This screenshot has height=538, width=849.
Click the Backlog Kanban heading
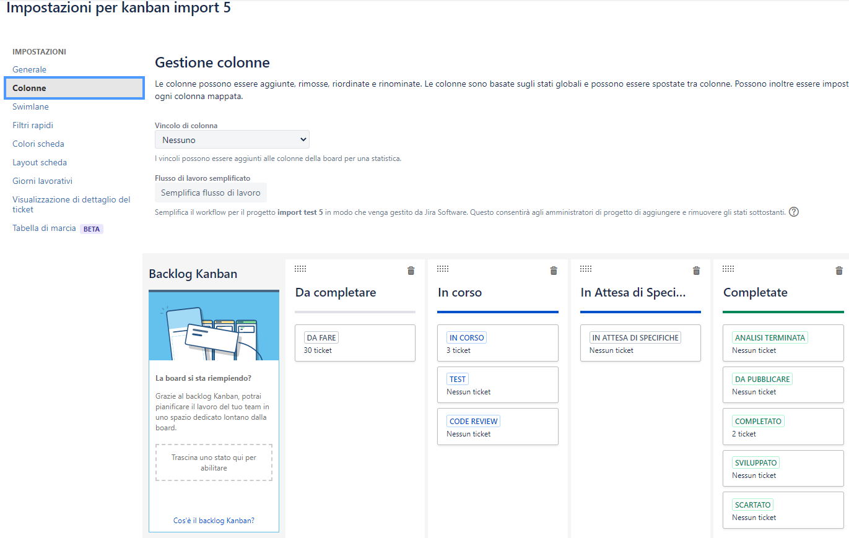(x=193, y=274)
